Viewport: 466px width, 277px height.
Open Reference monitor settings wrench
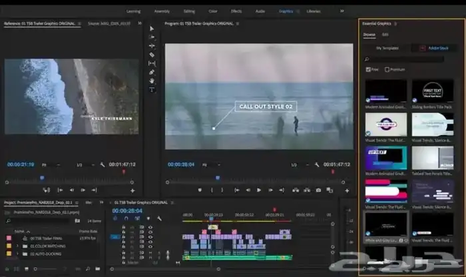[x=103, y=164]
